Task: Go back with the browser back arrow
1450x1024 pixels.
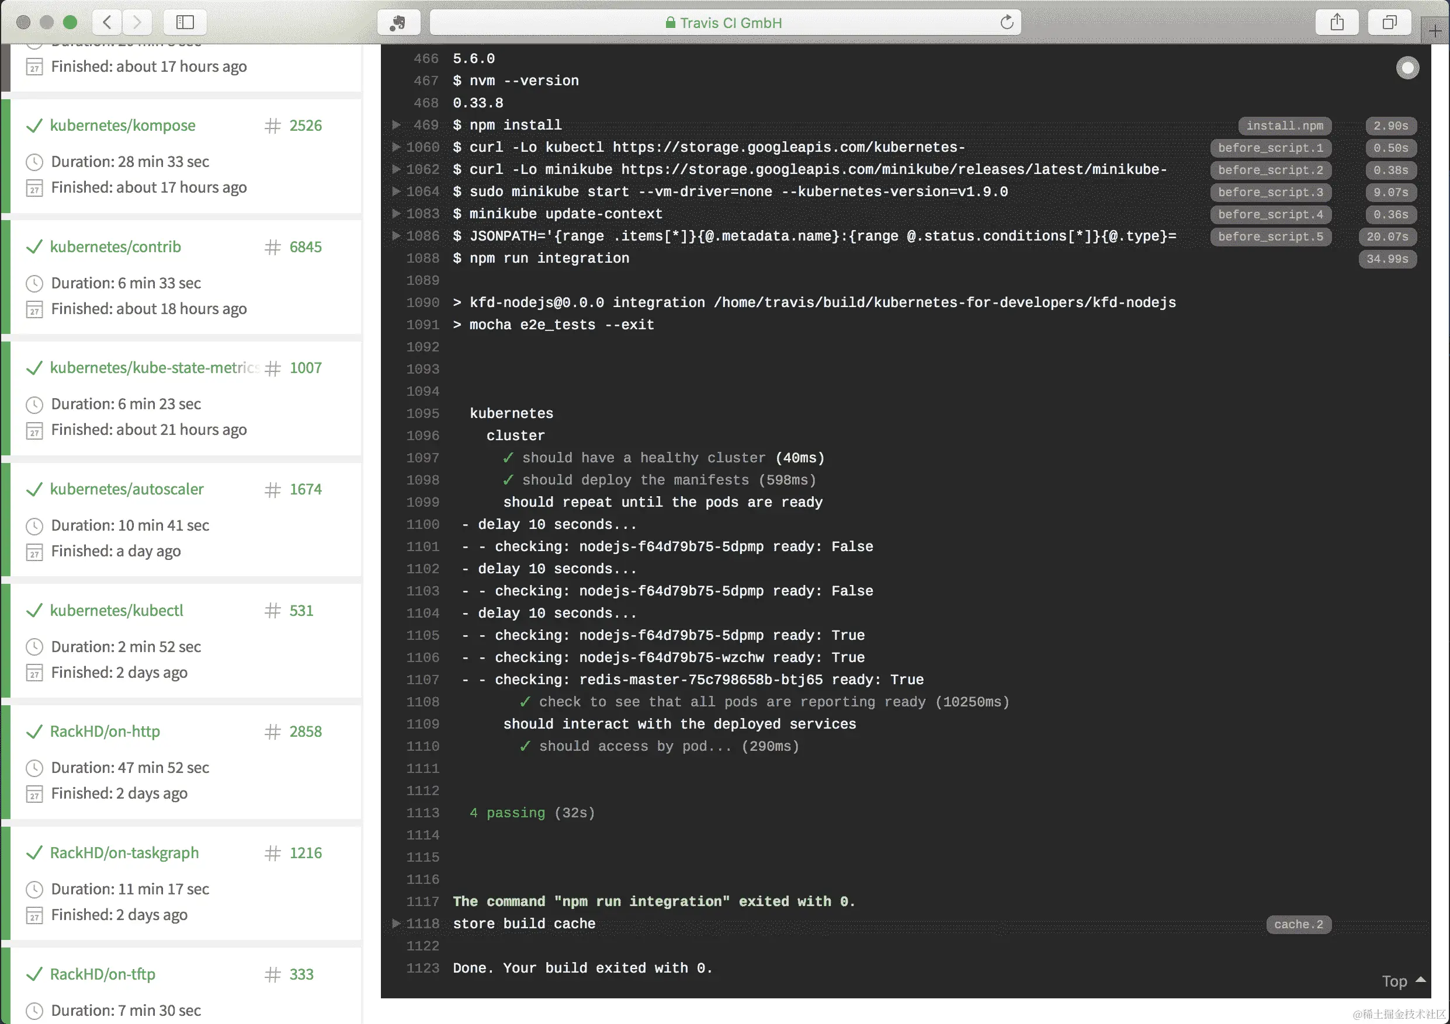Action: click(x=107, y=23)
